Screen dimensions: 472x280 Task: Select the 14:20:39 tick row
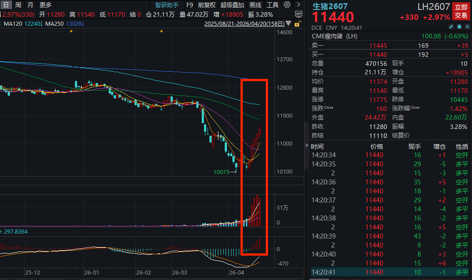[x=390, y=236]
